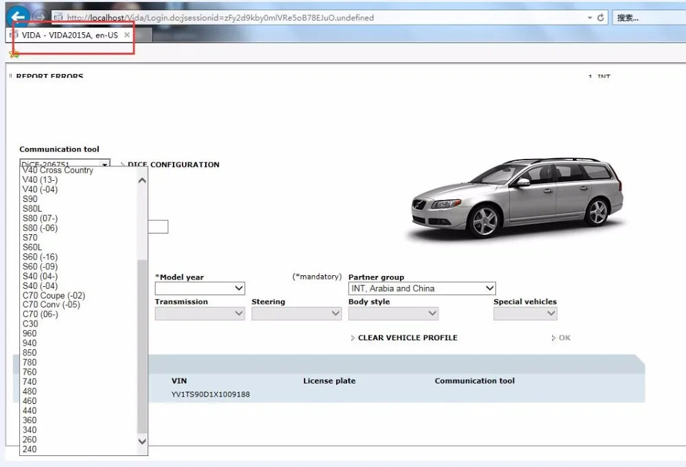Select 740 from the model list
Image resolution: width=686 pixels, height=467 pixels.
29,381
